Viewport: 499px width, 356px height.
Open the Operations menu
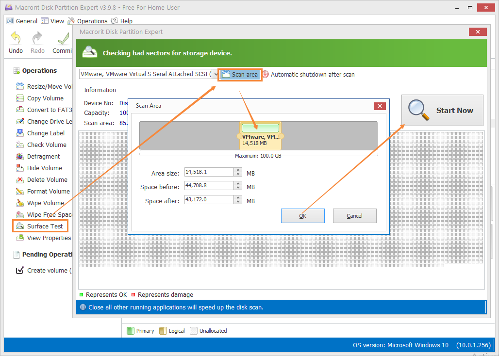click(88, 21)
